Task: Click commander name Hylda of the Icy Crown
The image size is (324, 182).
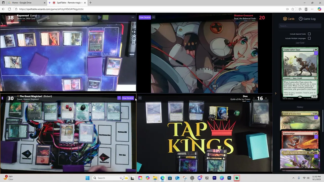Action: (x=240, y=99)
